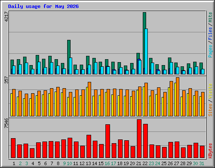Click the red KBytes bar for day 22
This screenshot has height=168, width=215.
click(x=146, y=141)
